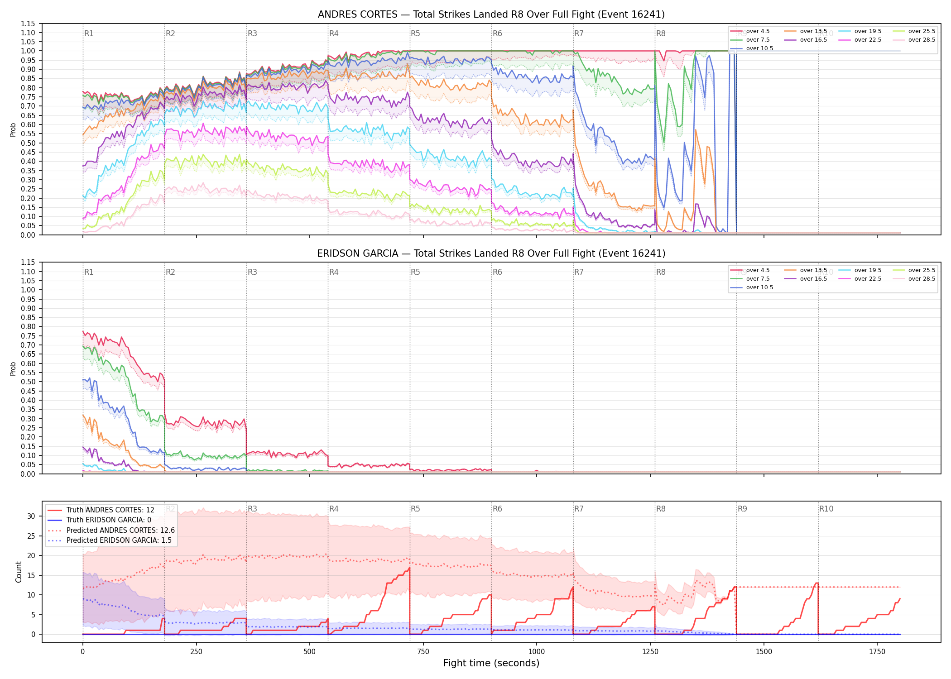Click the R7 round marker in middle chart
The height and width of the screenshot is (679, 951).
pyautogui.click(x=579, y=272)
